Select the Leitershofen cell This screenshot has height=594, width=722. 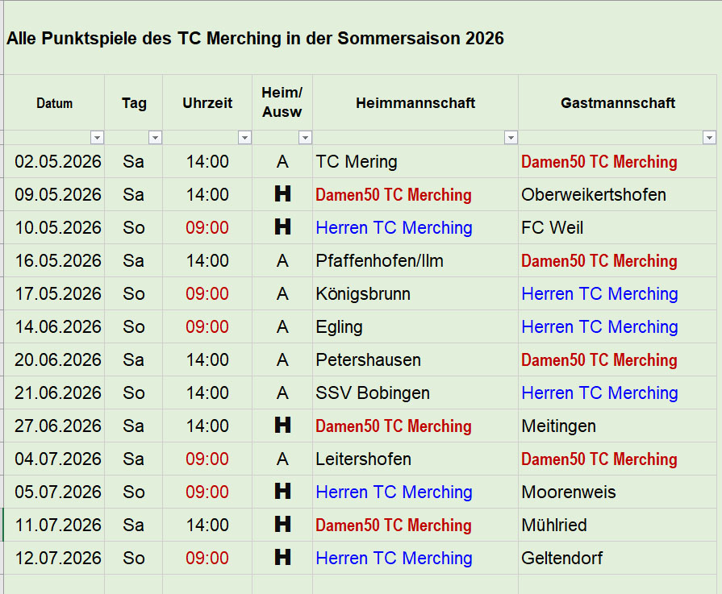(x=364, y=459)
